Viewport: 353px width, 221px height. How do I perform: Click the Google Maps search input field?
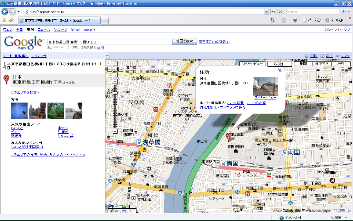click(x=109, y=42)
